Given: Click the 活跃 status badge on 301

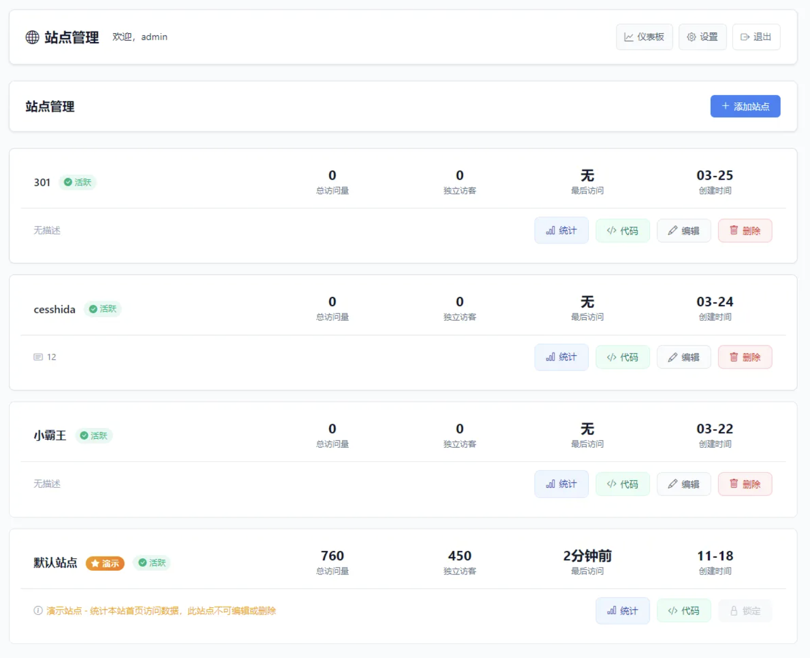Looking at the screenshot, I should (x=77, y=182).
